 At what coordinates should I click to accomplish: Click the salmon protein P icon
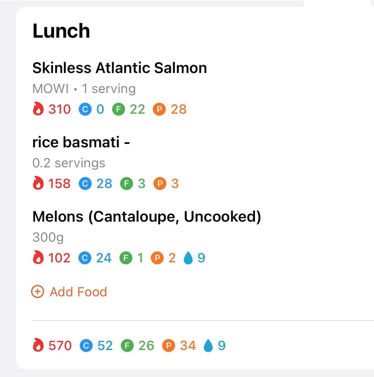[x=159, y=109]
